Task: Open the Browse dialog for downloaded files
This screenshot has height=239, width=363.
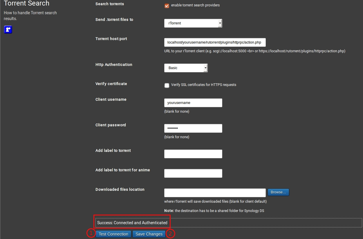Action: click(x=278, y=192)
